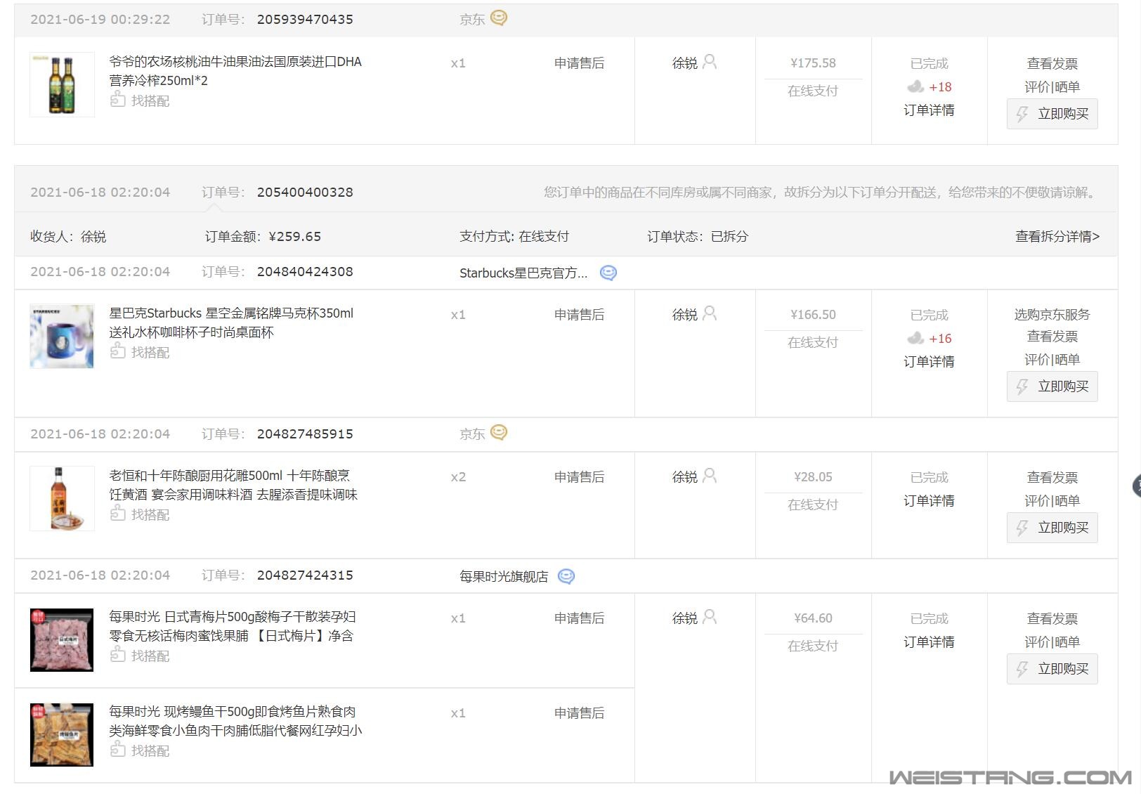The height and width of the screenshot is (794, 1141).
Task: Apply 申请售后 for walnut oil item
Action: click(x=579, y=63)
